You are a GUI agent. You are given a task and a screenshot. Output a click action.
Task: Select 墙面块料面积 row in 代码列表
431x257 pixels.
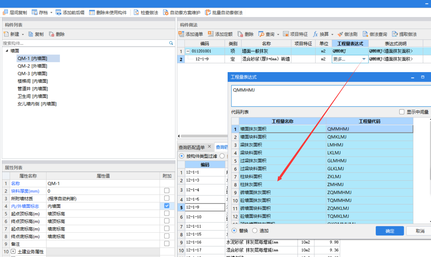322,137
